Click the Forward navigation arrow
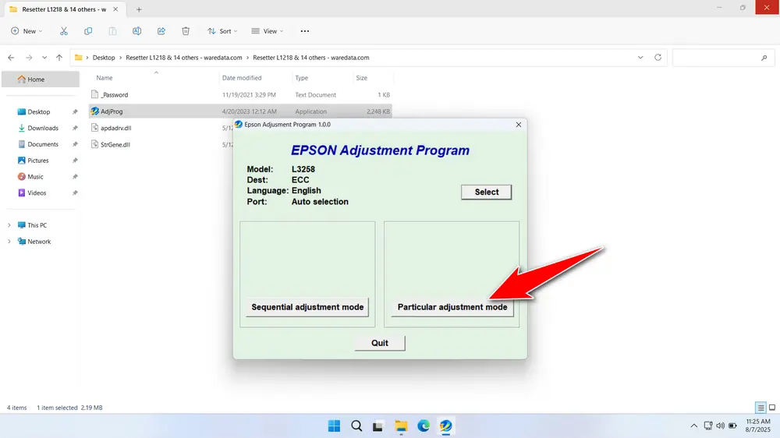The image size is (780, 438). click(29, 58)
